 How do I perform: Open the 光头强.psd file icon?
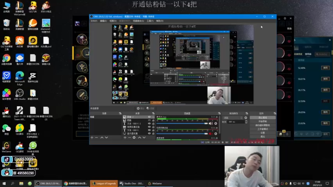[x=46, y=42]
